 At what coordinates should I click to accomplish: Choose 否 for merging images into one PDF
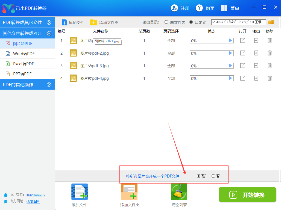[x=213, y=176]
